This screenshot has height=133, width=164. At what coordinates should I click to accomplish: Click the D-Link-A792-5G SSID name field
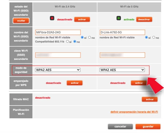(122, 32)
